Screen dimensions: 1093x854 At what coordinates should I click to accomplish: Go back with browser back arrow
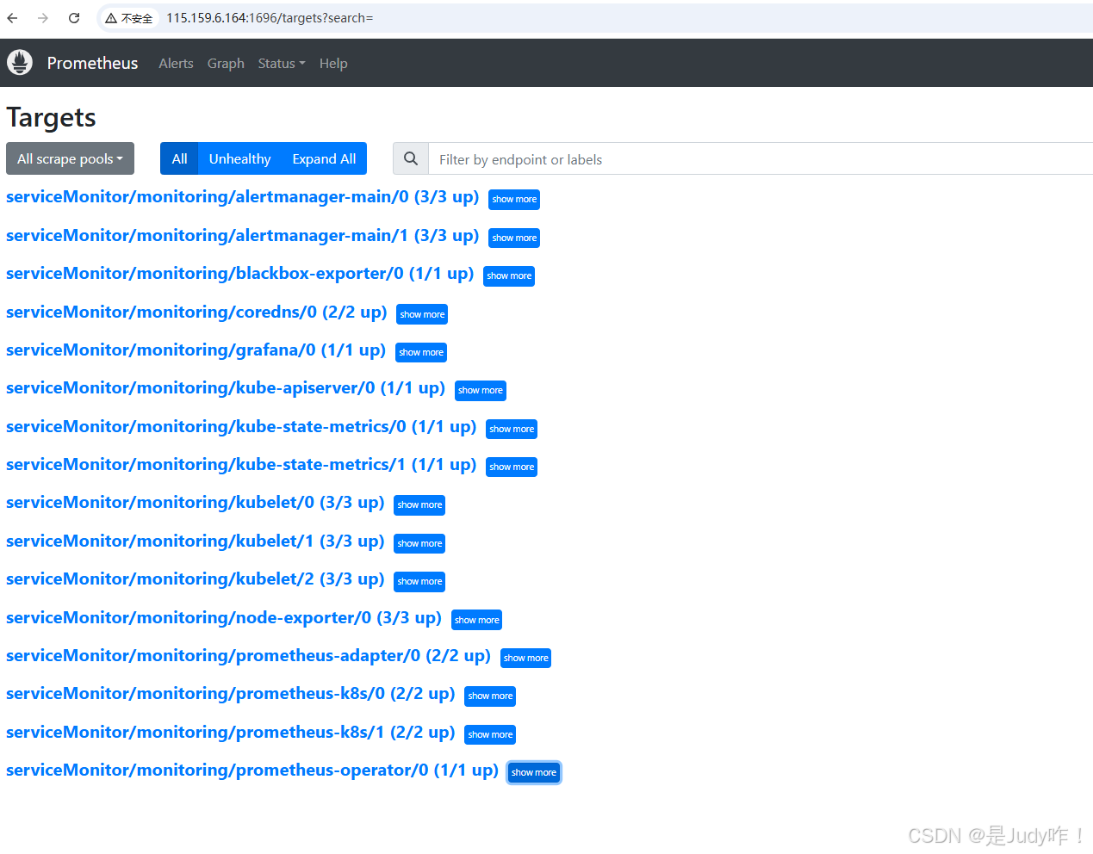point(12,18)
